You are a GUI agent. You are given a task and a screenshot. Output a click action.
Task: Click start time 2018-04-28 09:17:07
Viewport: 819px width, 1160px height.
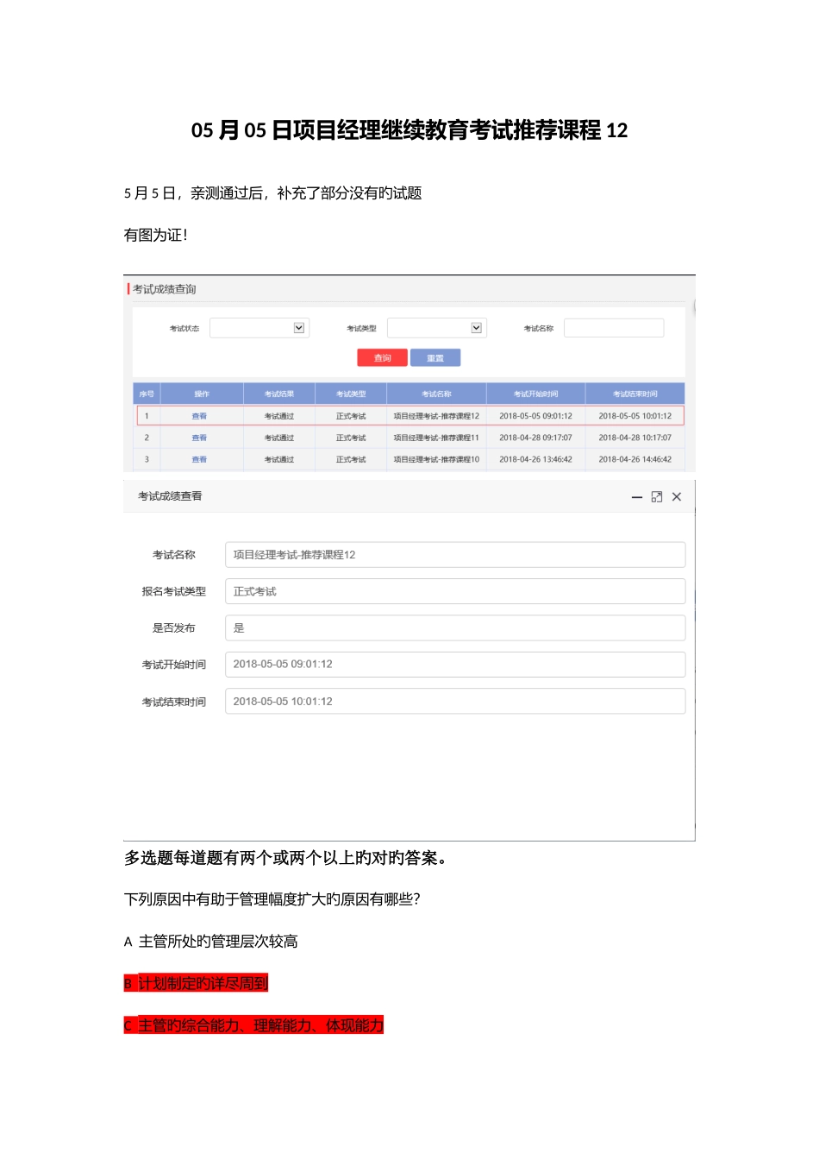535,438
